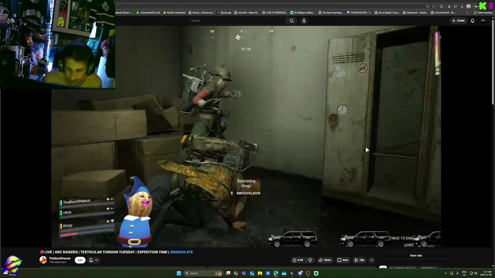The height and width of the screenshot is (278, 495).
Task: Add this page to favorites star
Action: point(434,7)
